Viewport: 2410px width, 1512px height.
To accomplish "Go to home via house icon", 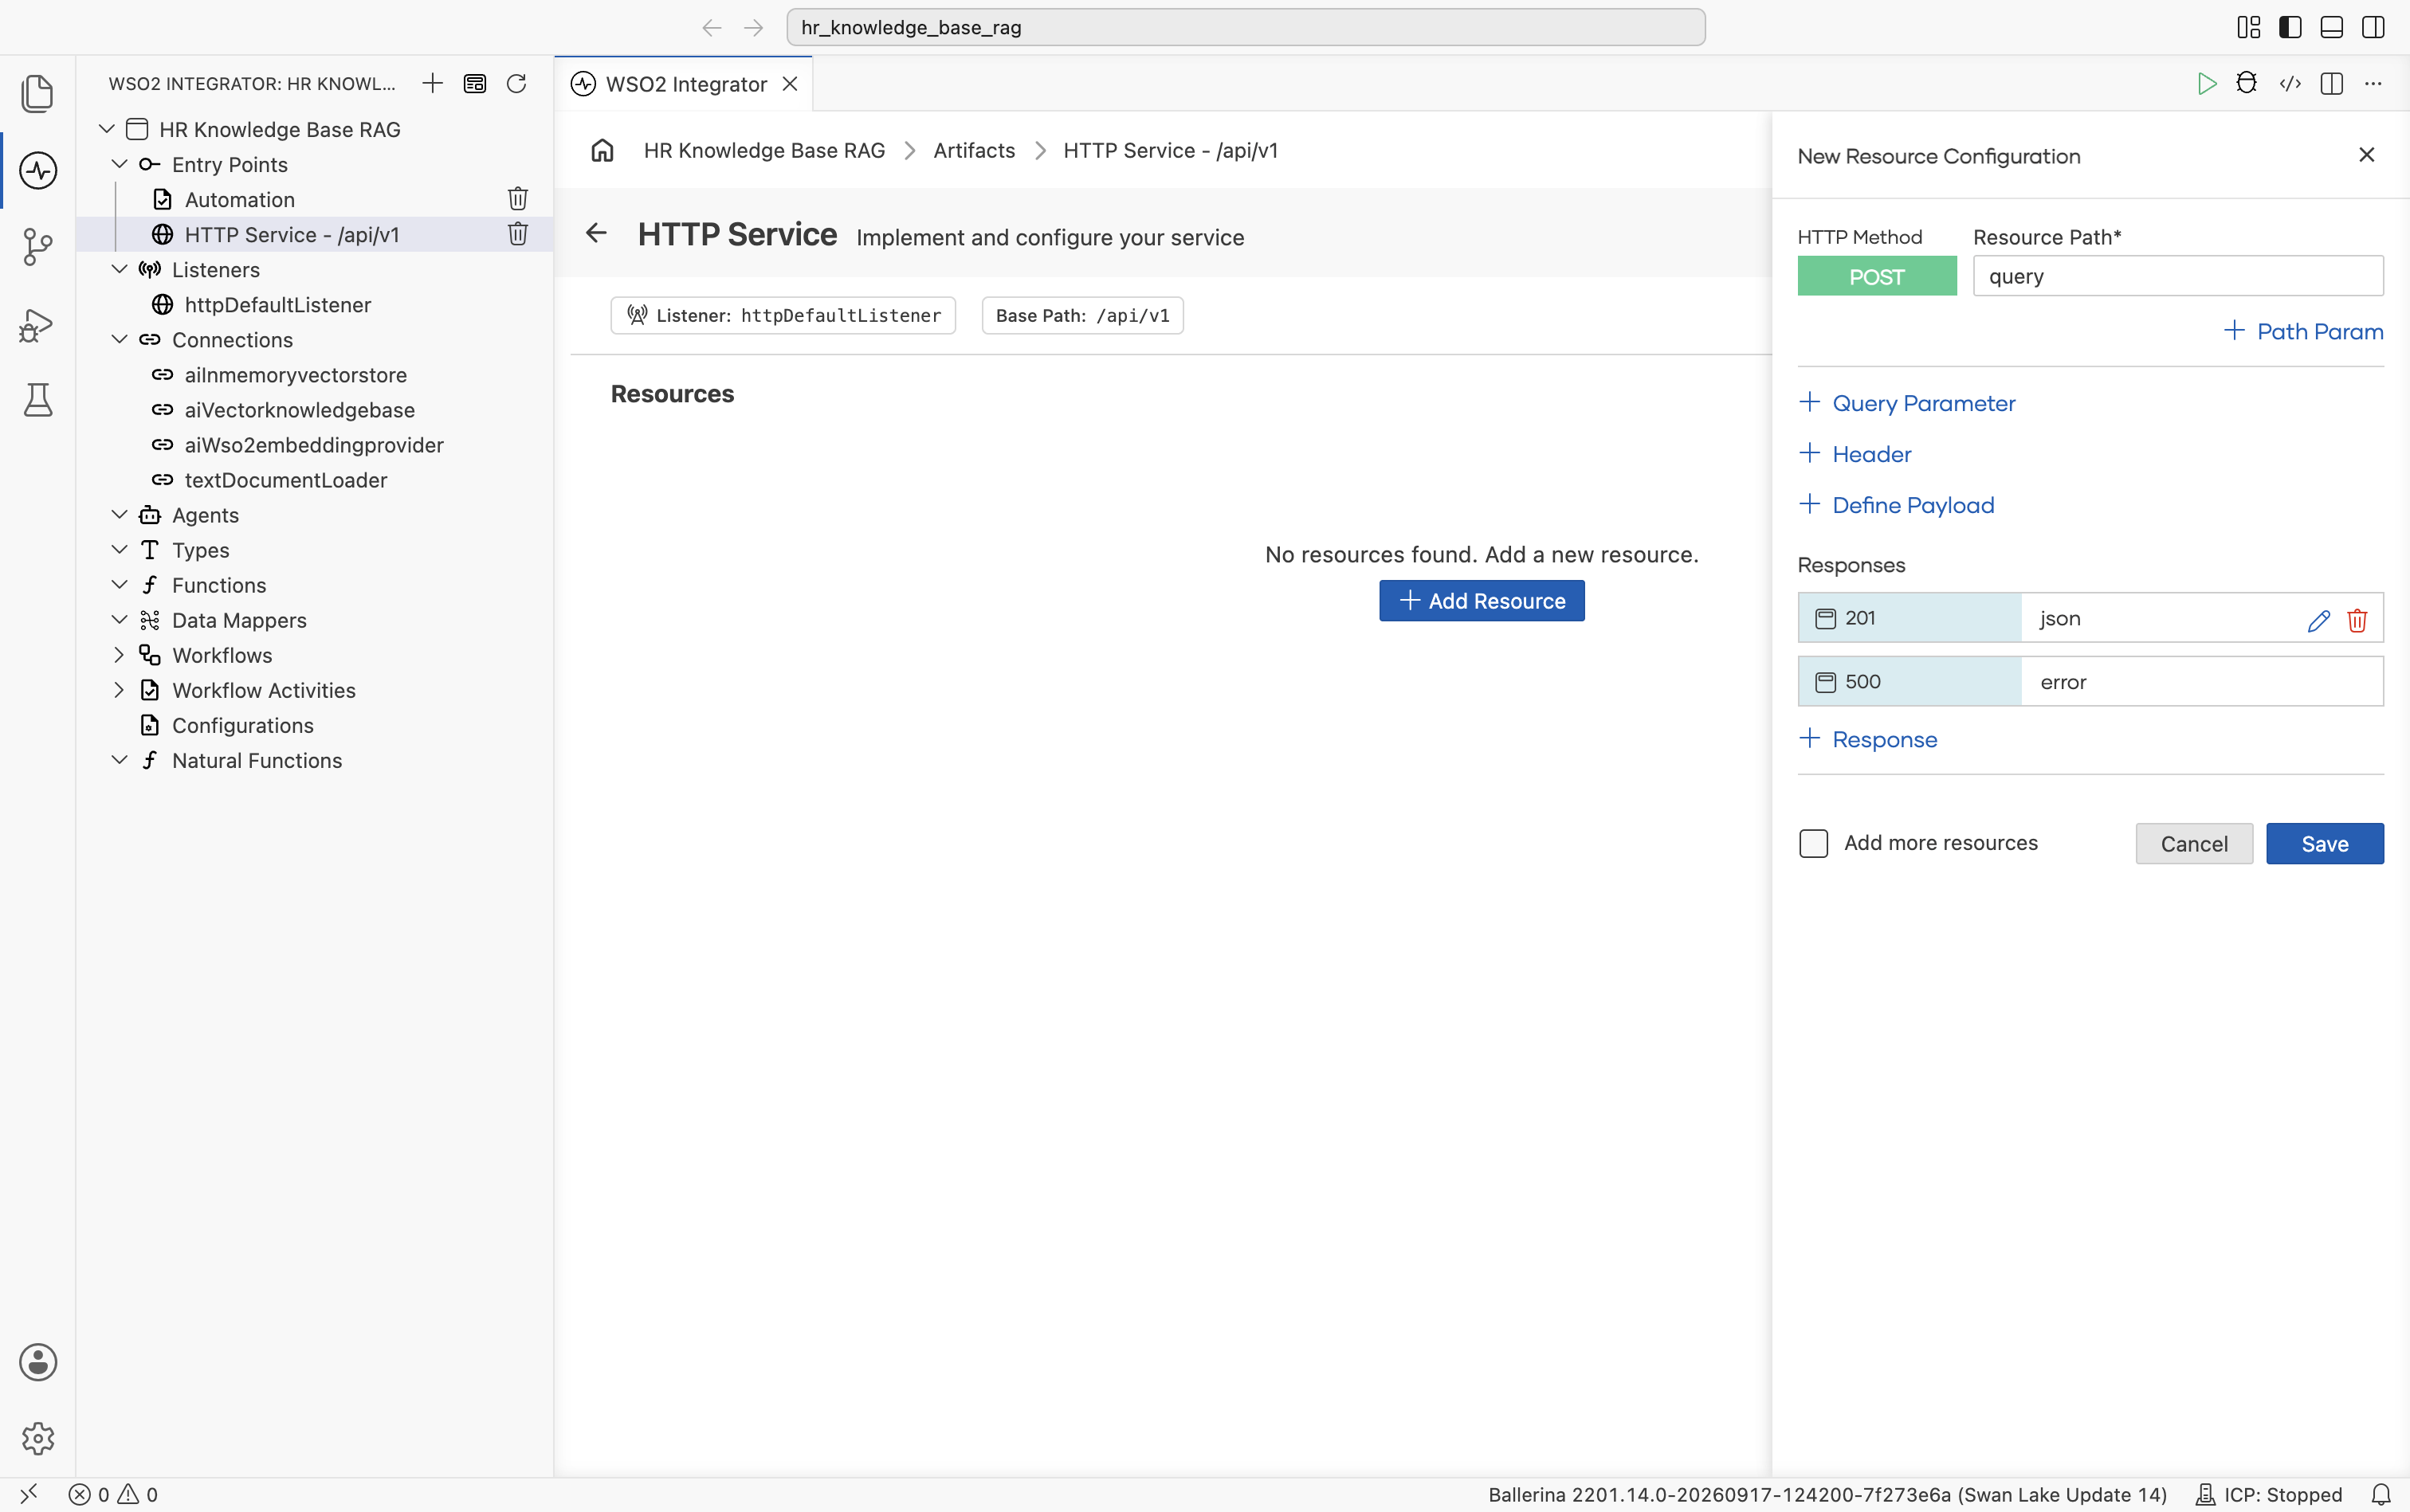I will tap(602, 150).
